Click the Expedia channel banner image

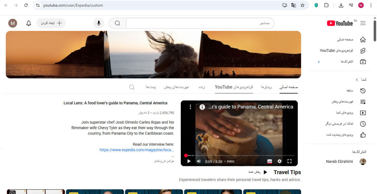click(154, 54)
